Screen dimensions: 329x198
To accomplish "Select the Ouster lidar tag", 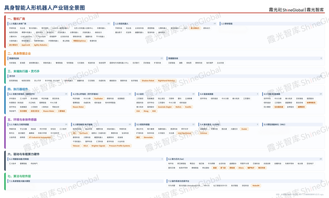I will tap(244, 129).
